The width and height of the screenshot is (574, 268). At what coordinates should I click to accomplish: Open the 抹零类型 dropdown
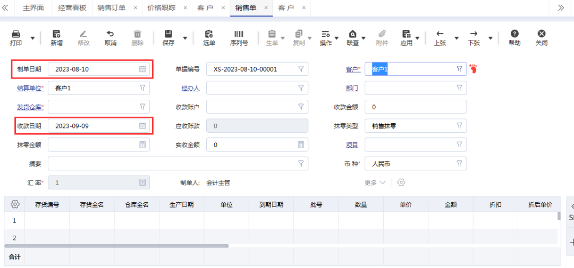click(x=459, y=126)
